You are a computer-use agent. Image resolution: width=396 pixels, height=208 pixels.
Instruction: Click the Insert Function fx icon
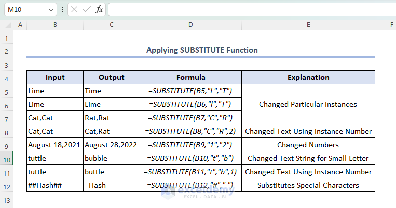pyautogui.click(x=99, y=10)
